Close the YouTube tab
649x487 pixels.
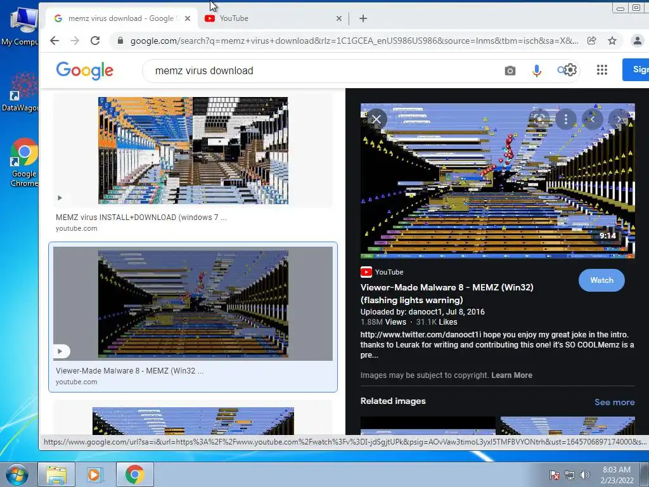pos(338,18)
